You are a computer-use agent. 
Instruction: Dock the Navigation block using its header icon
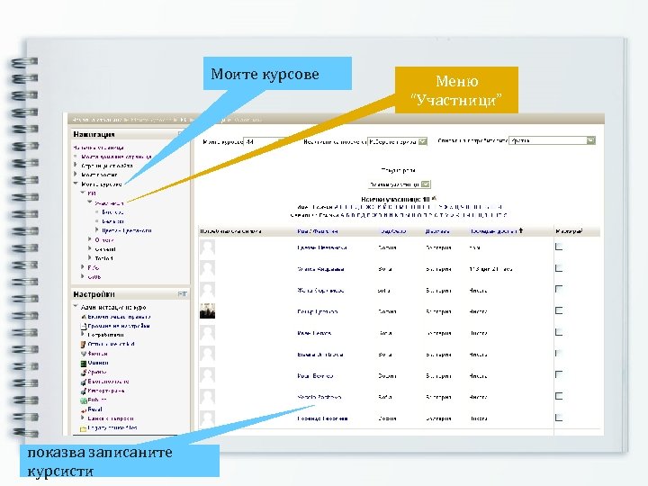[x=182, y=134]
